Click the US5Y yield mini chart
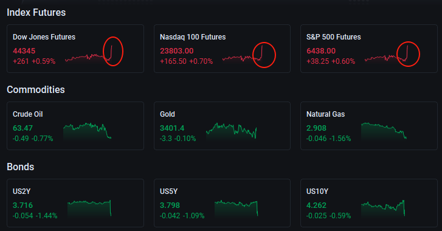The image size is (442, 231). pyautogui.click(x=237, y=208)
